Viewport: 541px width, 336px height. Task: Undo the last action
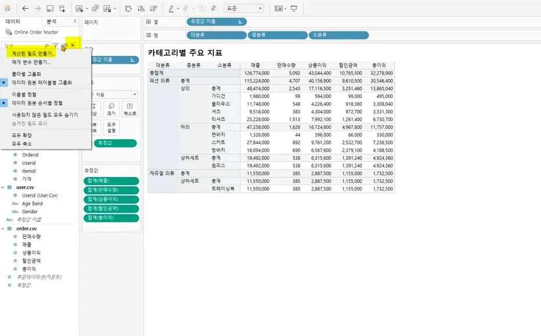tap(25, 8)
